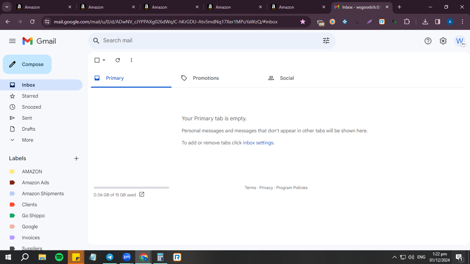470x264 pixels.
Task: Open Gmail support help icon
Action: 428,41
